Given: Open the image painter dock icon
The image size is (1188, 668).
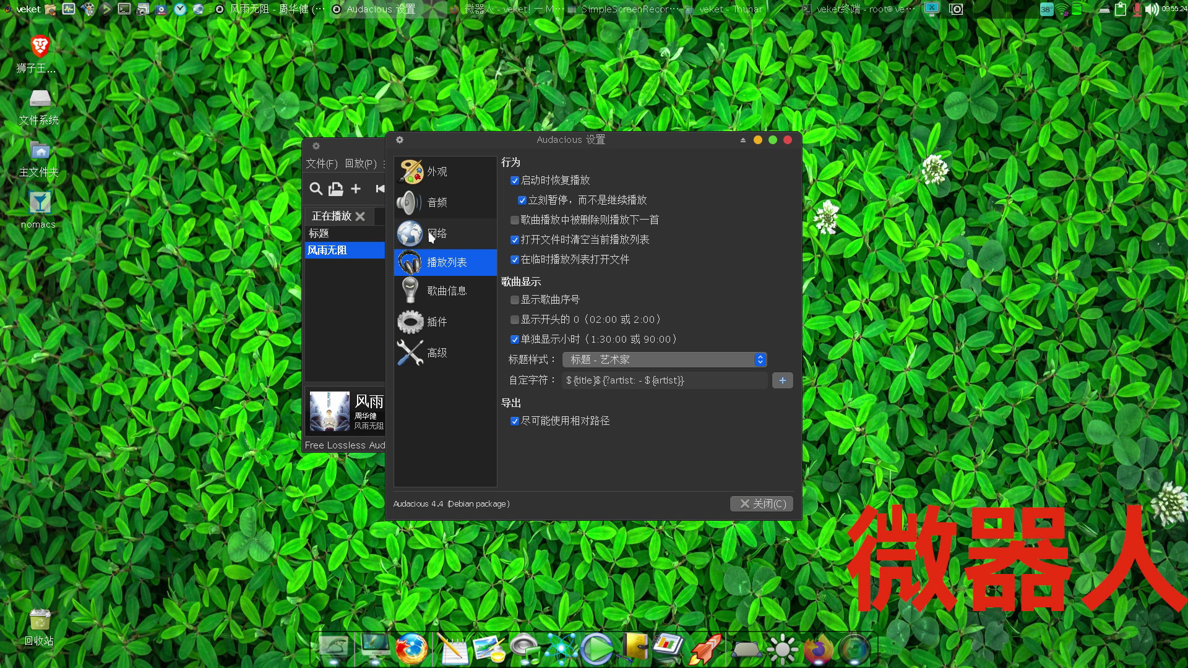Looking at the screenshot, I should coord(489,648).
